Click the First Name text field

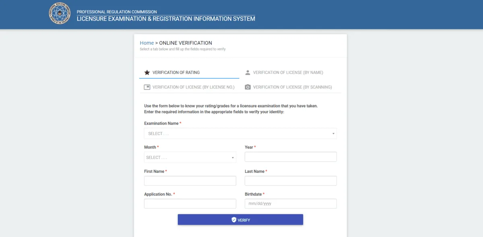tap(190, 181)
